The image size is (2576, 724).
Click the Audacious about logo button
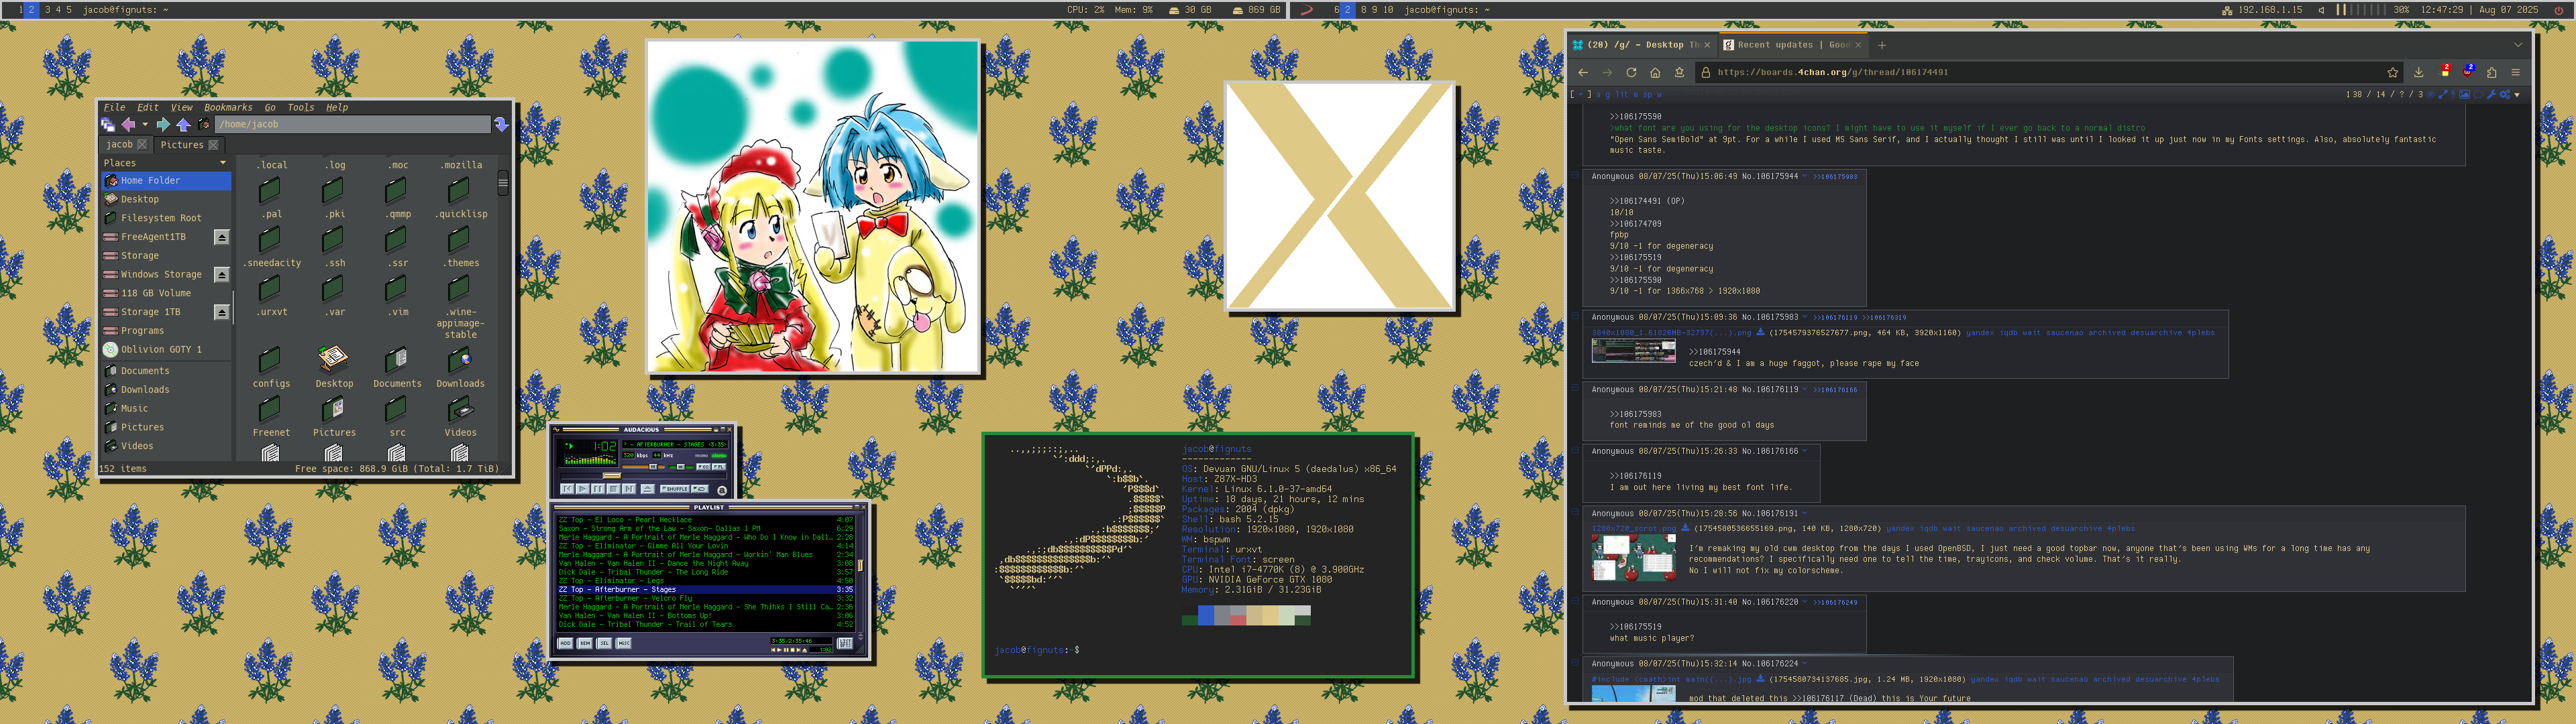tap(722, 491)
